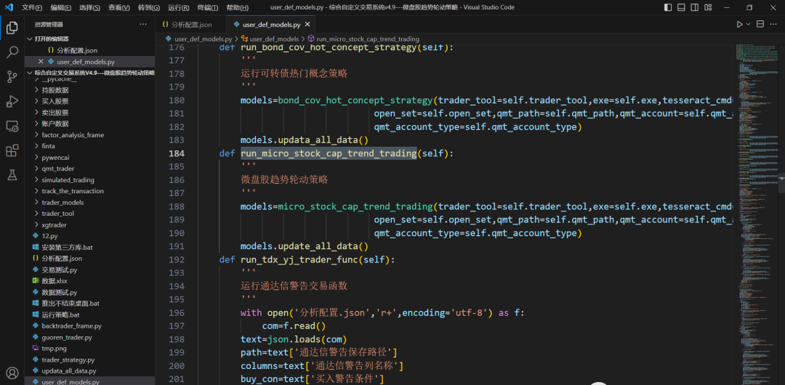
Task: Split the editor with split icon
Action: point(760,24)
